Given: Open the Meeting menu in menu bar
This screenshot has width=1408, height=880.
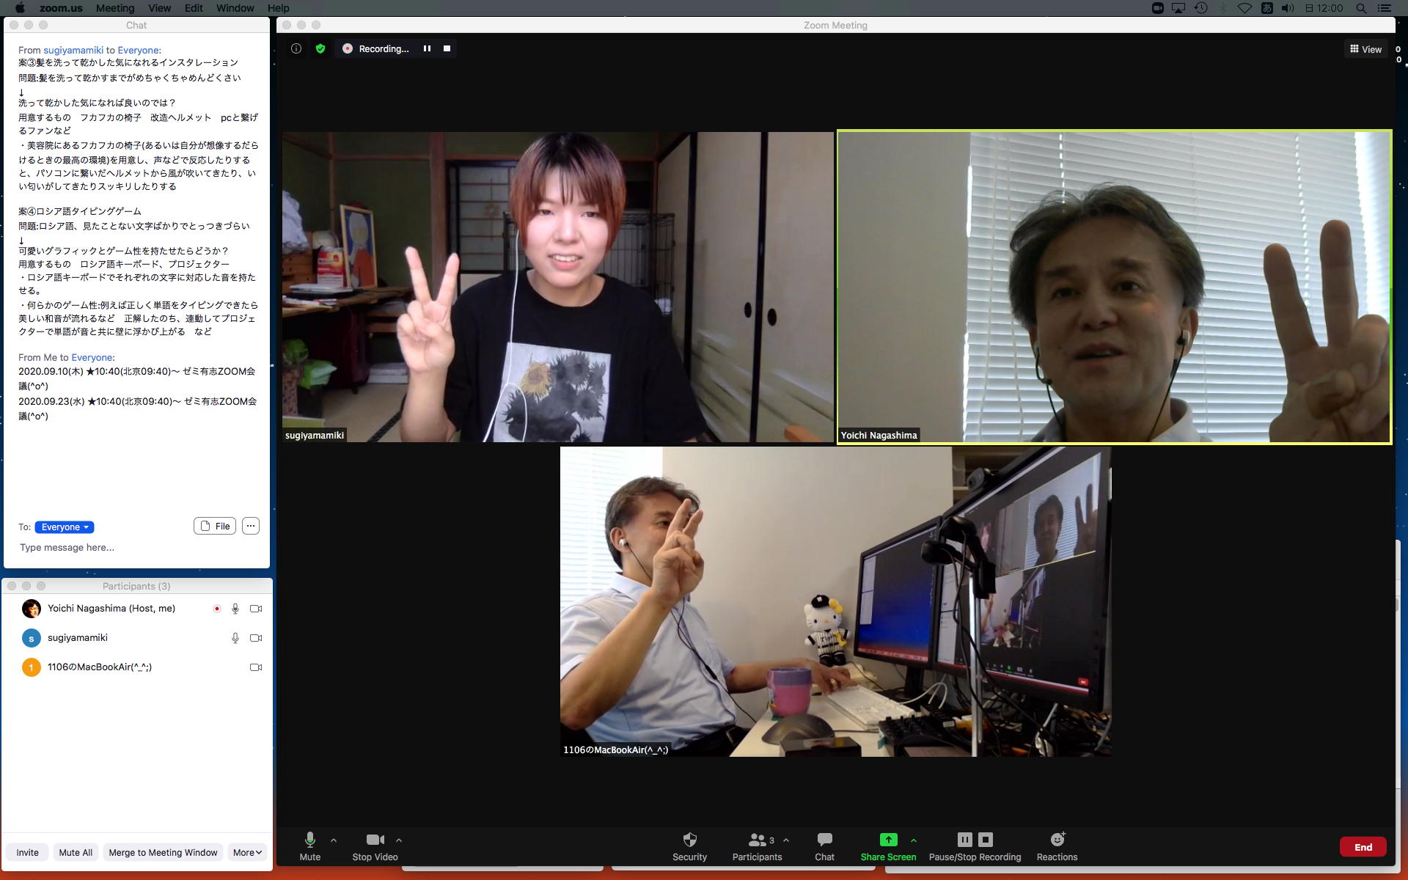Looking at the screenshot, I should tap(115, 8).
